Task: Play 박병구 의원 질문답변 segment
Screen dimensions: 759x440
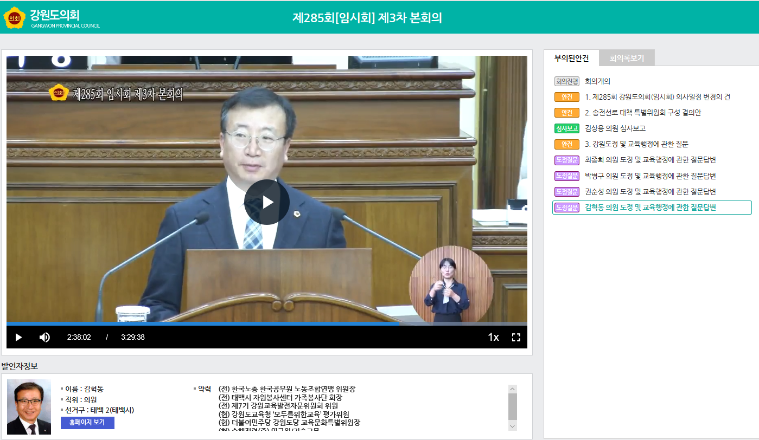Action: coord(650,176)
